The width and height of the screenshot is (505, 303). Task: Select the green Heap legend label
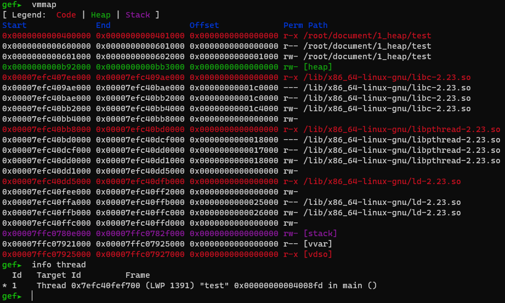click(100, 15)
